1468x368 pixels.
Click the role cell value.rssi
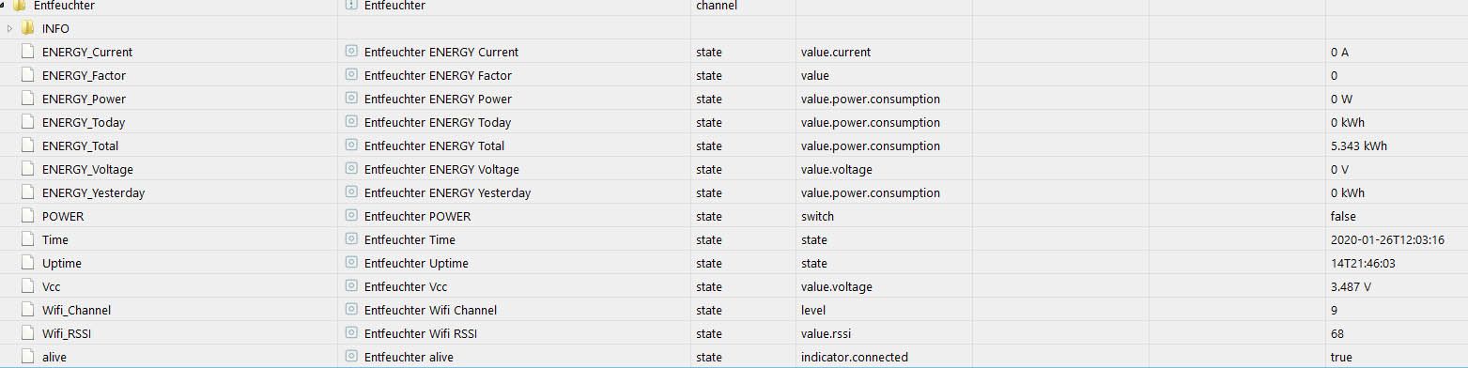coord(827,333)
